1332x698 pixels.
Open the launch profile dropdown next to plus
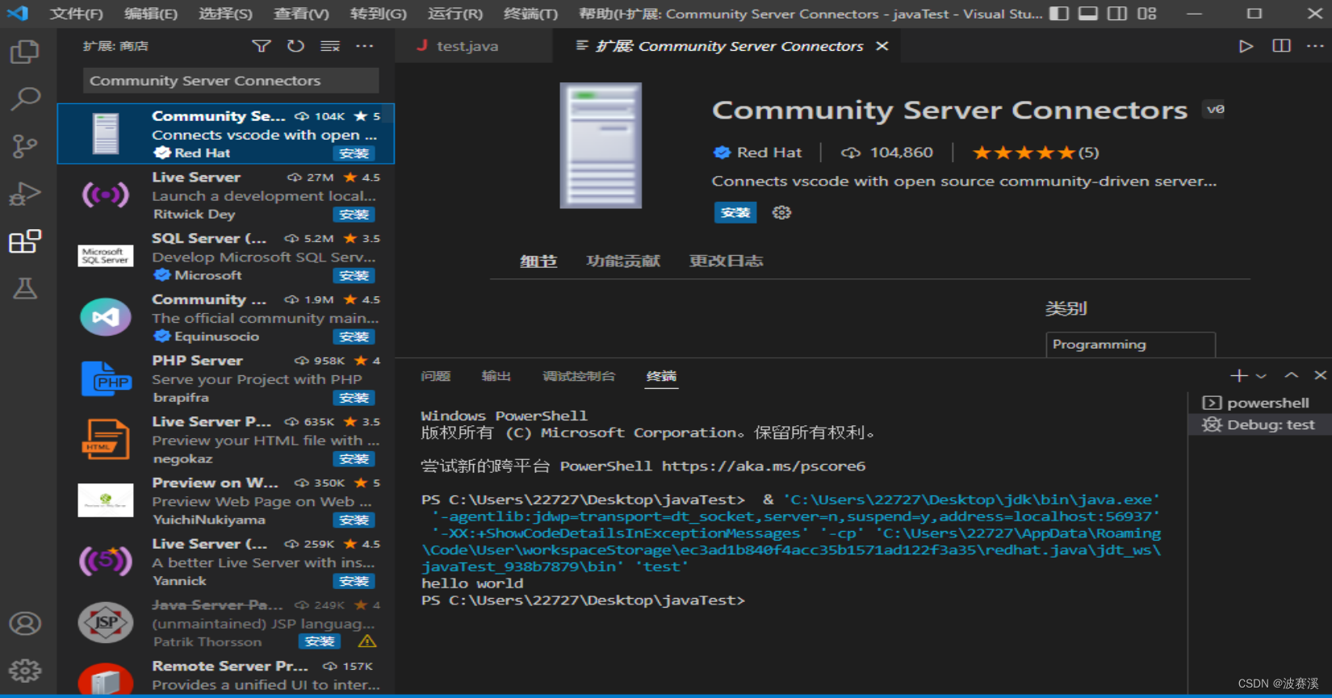[x=1261, y=376]
